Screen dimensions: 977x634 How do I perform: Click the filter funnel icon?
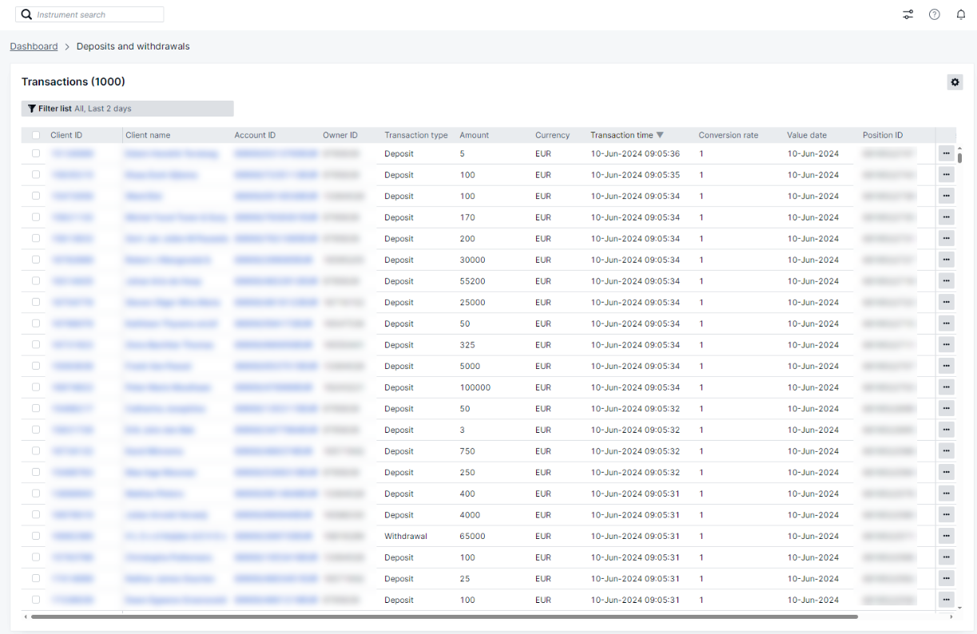point(31,109)
